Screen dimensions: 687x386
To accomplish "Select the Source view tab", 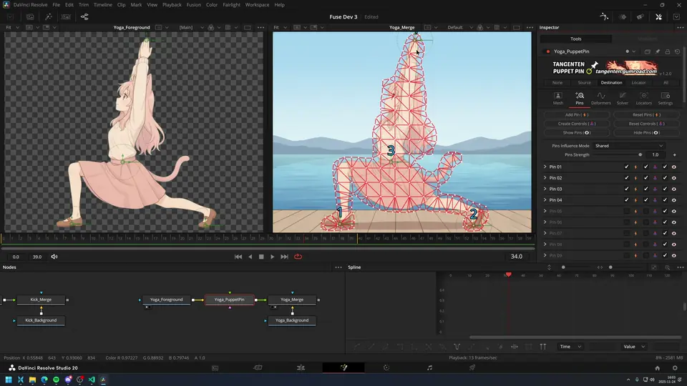I will coord(584,83).
